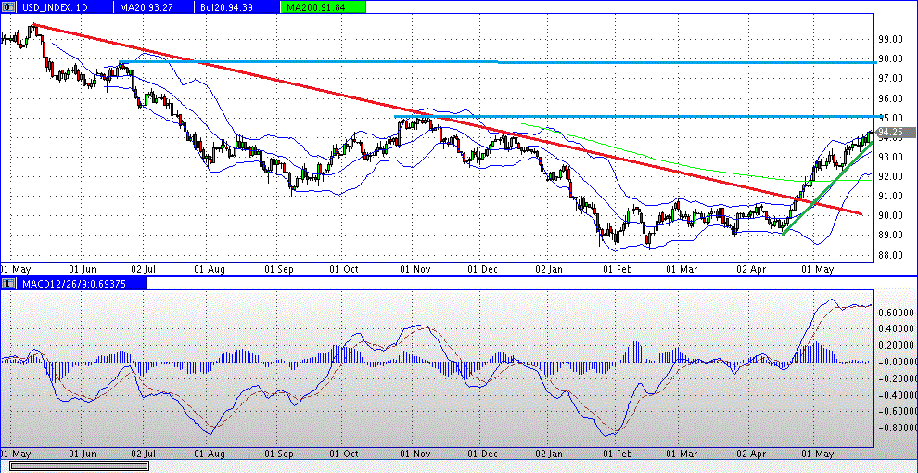Click the 01 Oct date under the MACD panel

click(x=344, y=454)
